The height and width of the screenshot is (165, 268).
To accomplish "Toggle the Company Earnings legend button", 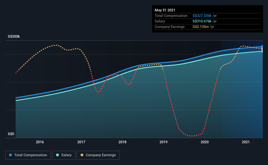I will [x=98, y=155].
